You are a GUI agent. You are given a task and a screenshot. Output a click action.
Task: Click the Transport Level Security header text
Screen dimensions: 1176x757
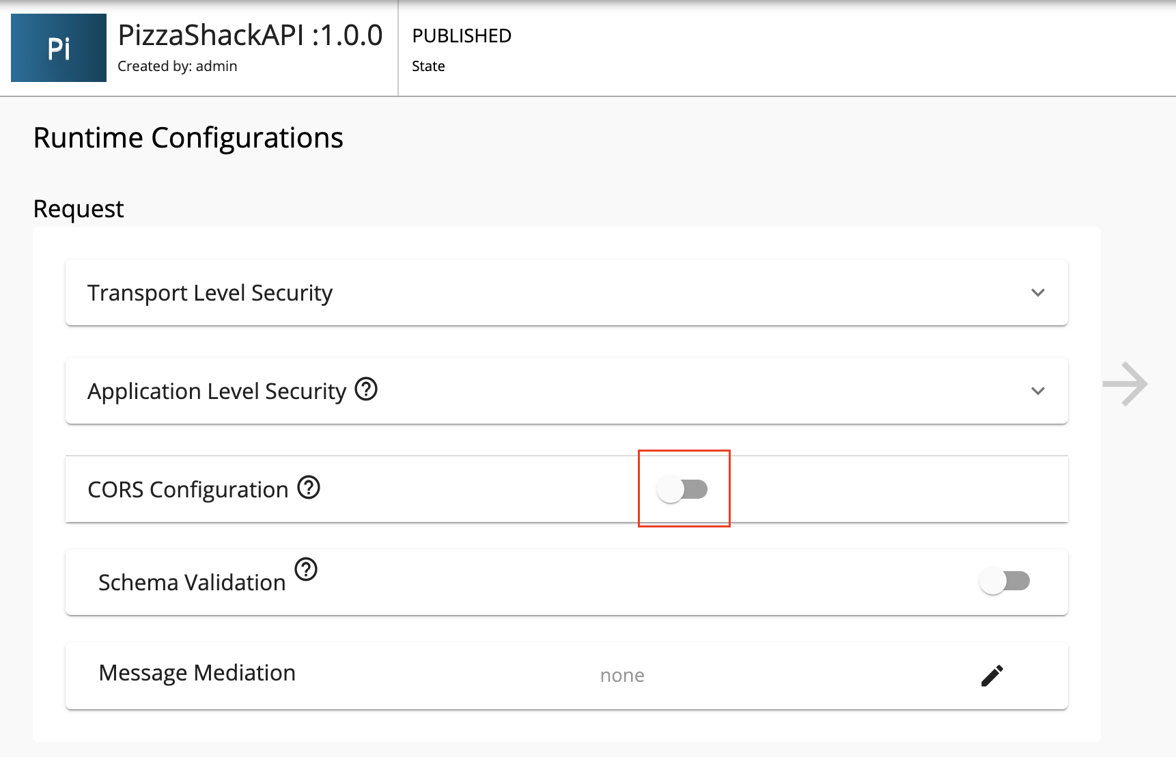[x=209, y=292]
